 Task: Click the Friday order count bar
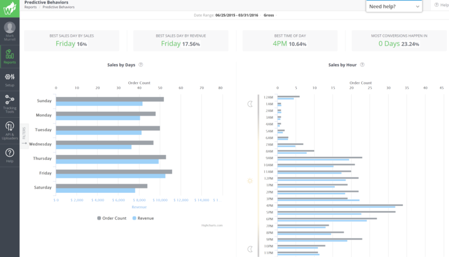(114, 172)
